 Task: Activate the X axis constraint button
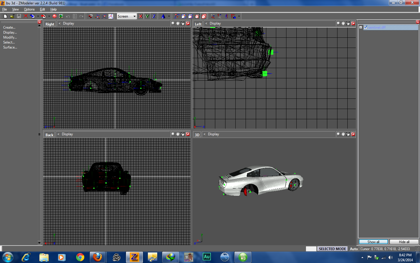pos(141,16)
